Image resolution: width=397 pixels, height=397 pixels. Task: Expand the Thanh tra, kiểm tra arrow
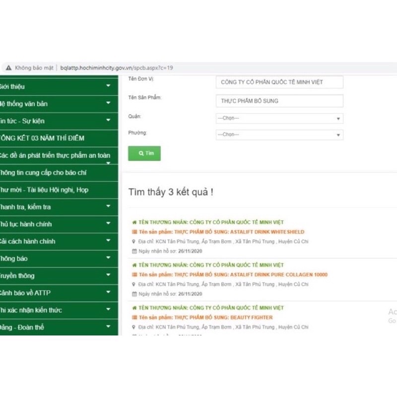108,206
